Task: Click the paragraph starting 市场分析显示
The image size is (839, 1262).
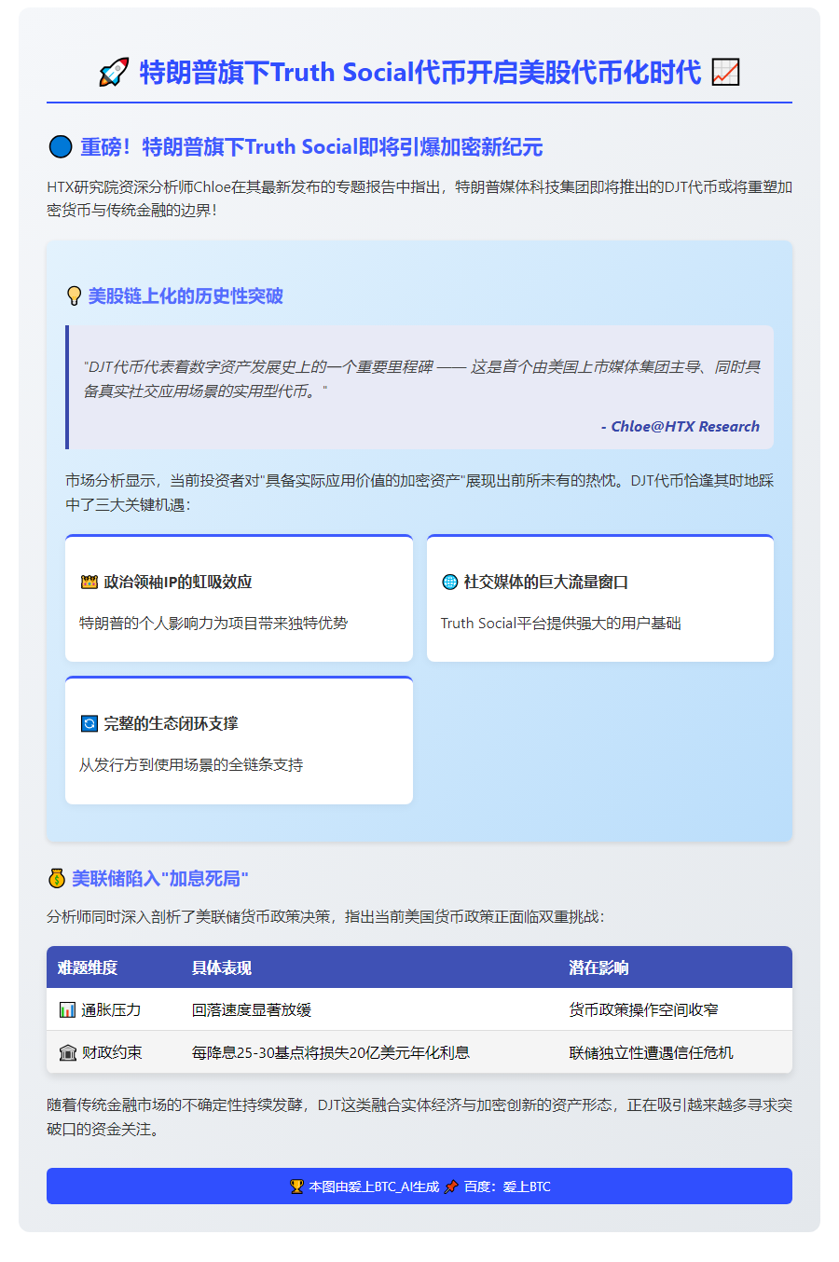Action: (419, 493)
